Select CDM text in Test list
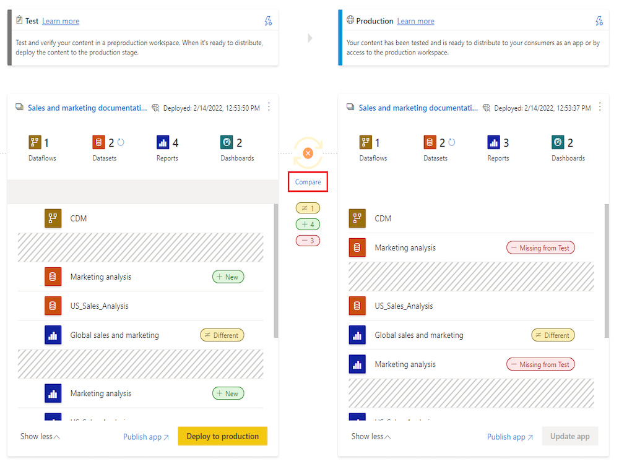This screenshot has height=464, width=619. 79,218
